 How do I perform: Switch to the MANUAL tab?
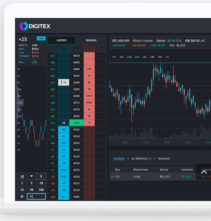point(91,40)
